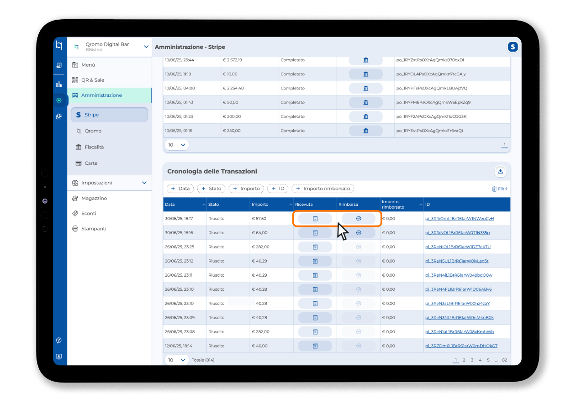571x420 pixels.
Task: Clear filters with the Filtri trash button
Action: [499, 189]
